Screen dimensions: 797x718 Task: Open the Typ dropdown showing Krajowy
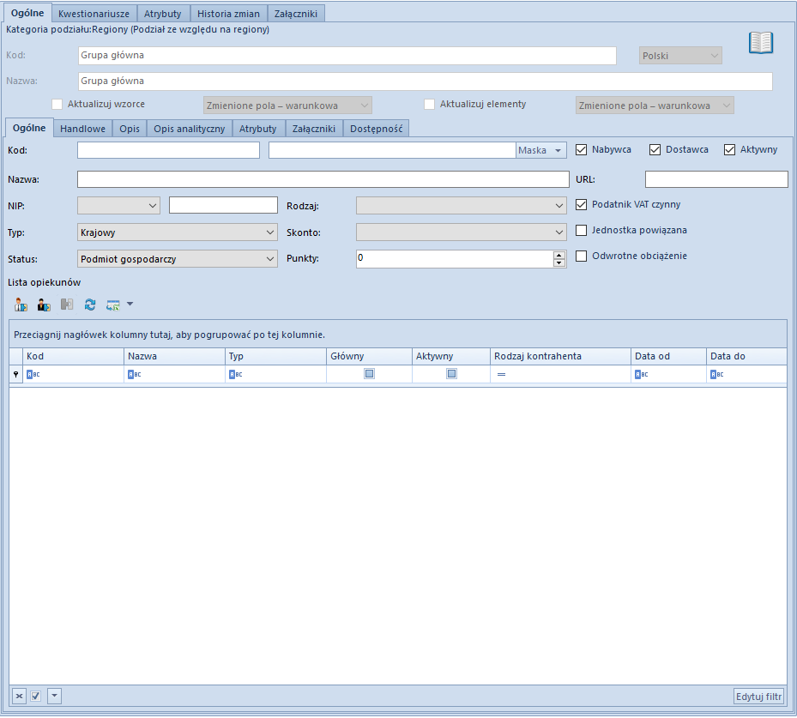coord(178,232)
